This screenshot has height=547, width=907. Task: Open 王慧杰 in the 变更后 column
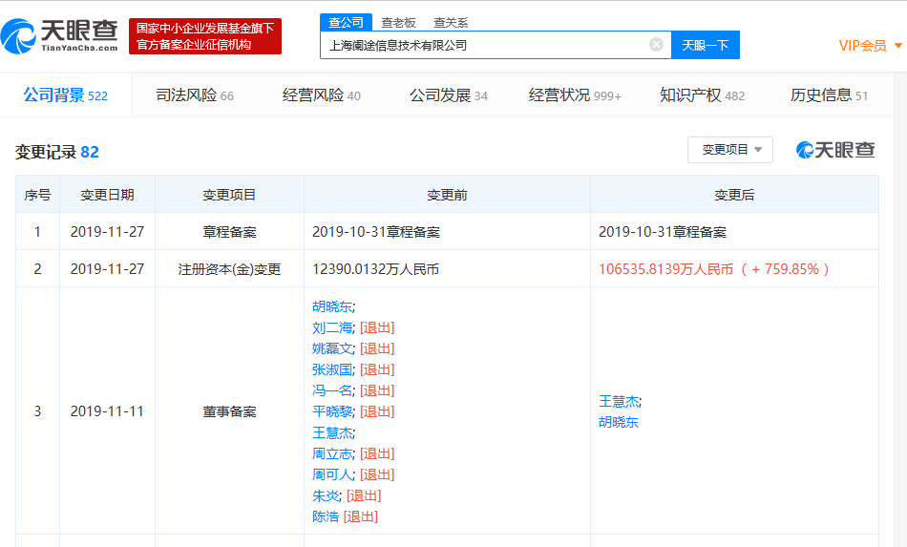(x=619, y=401)
